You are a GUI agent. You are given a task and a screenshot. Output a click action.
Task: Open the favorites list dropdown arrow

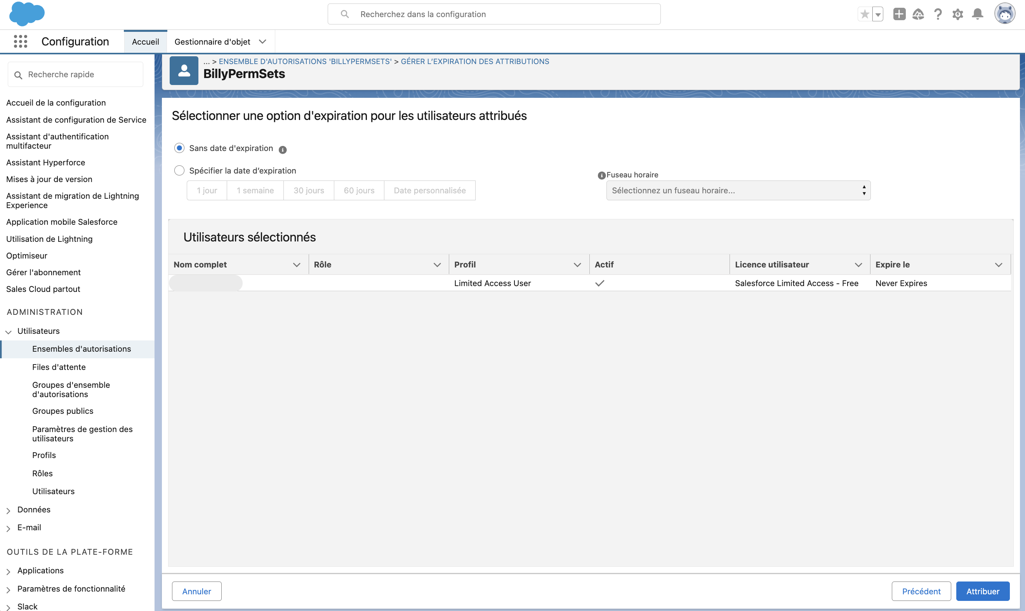878,14
